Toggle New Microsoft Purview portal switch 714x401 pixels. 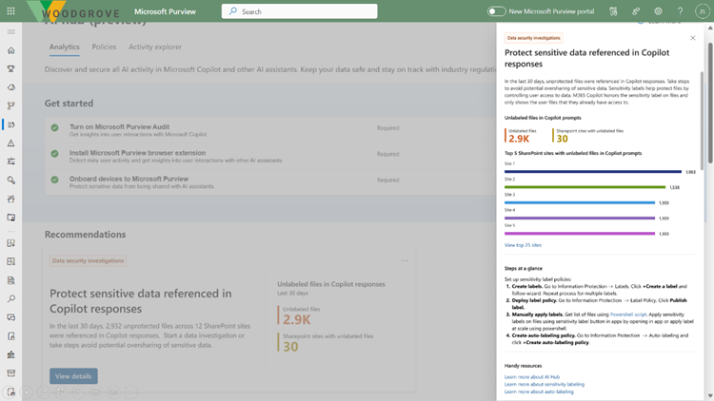(x=497, y=11)
